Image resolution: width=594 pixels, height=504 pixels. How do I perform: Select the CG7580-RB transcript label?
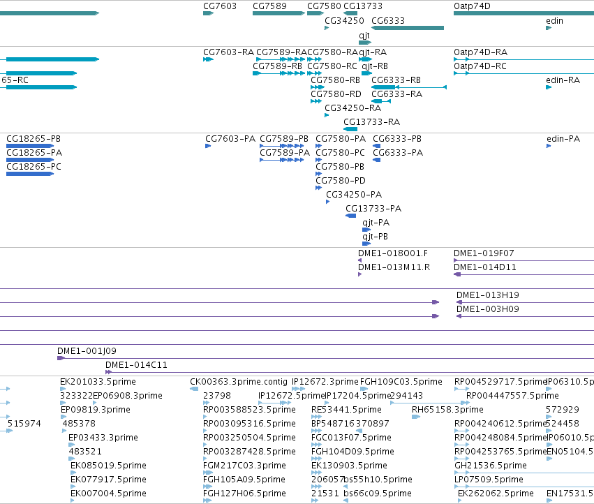(335, 80)
